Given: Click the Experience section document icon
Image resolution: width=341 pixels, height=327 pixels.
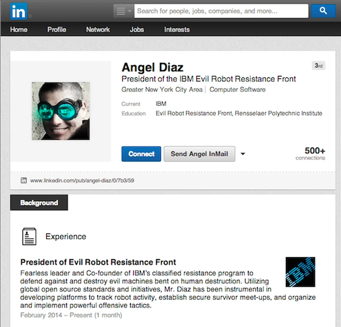Looking at the screenshot, I should tap(29, 237).
